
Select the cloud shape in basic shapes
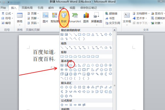[x=110, y=74]
